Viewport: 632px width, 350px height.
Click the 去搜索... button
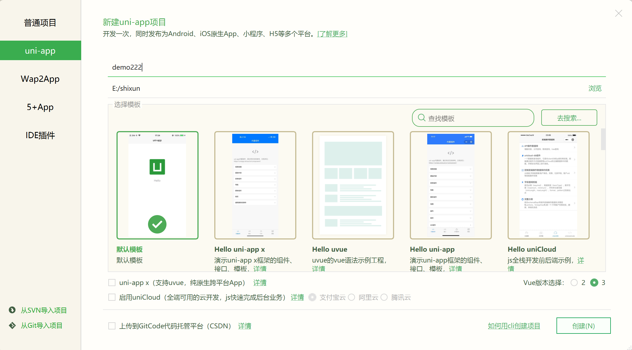[569, 118]
